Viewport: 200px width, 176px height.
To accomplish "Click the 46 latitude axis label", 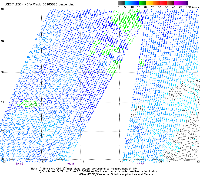I will (x=2, y=72).
